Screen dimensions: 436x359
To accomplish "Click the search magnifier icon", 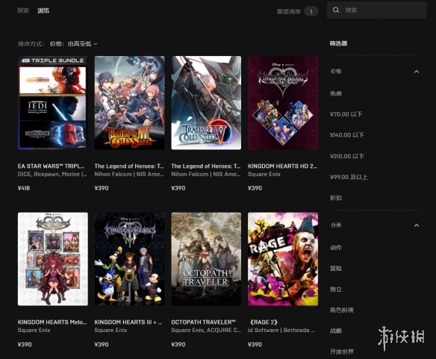I will (x=336, y=10).
